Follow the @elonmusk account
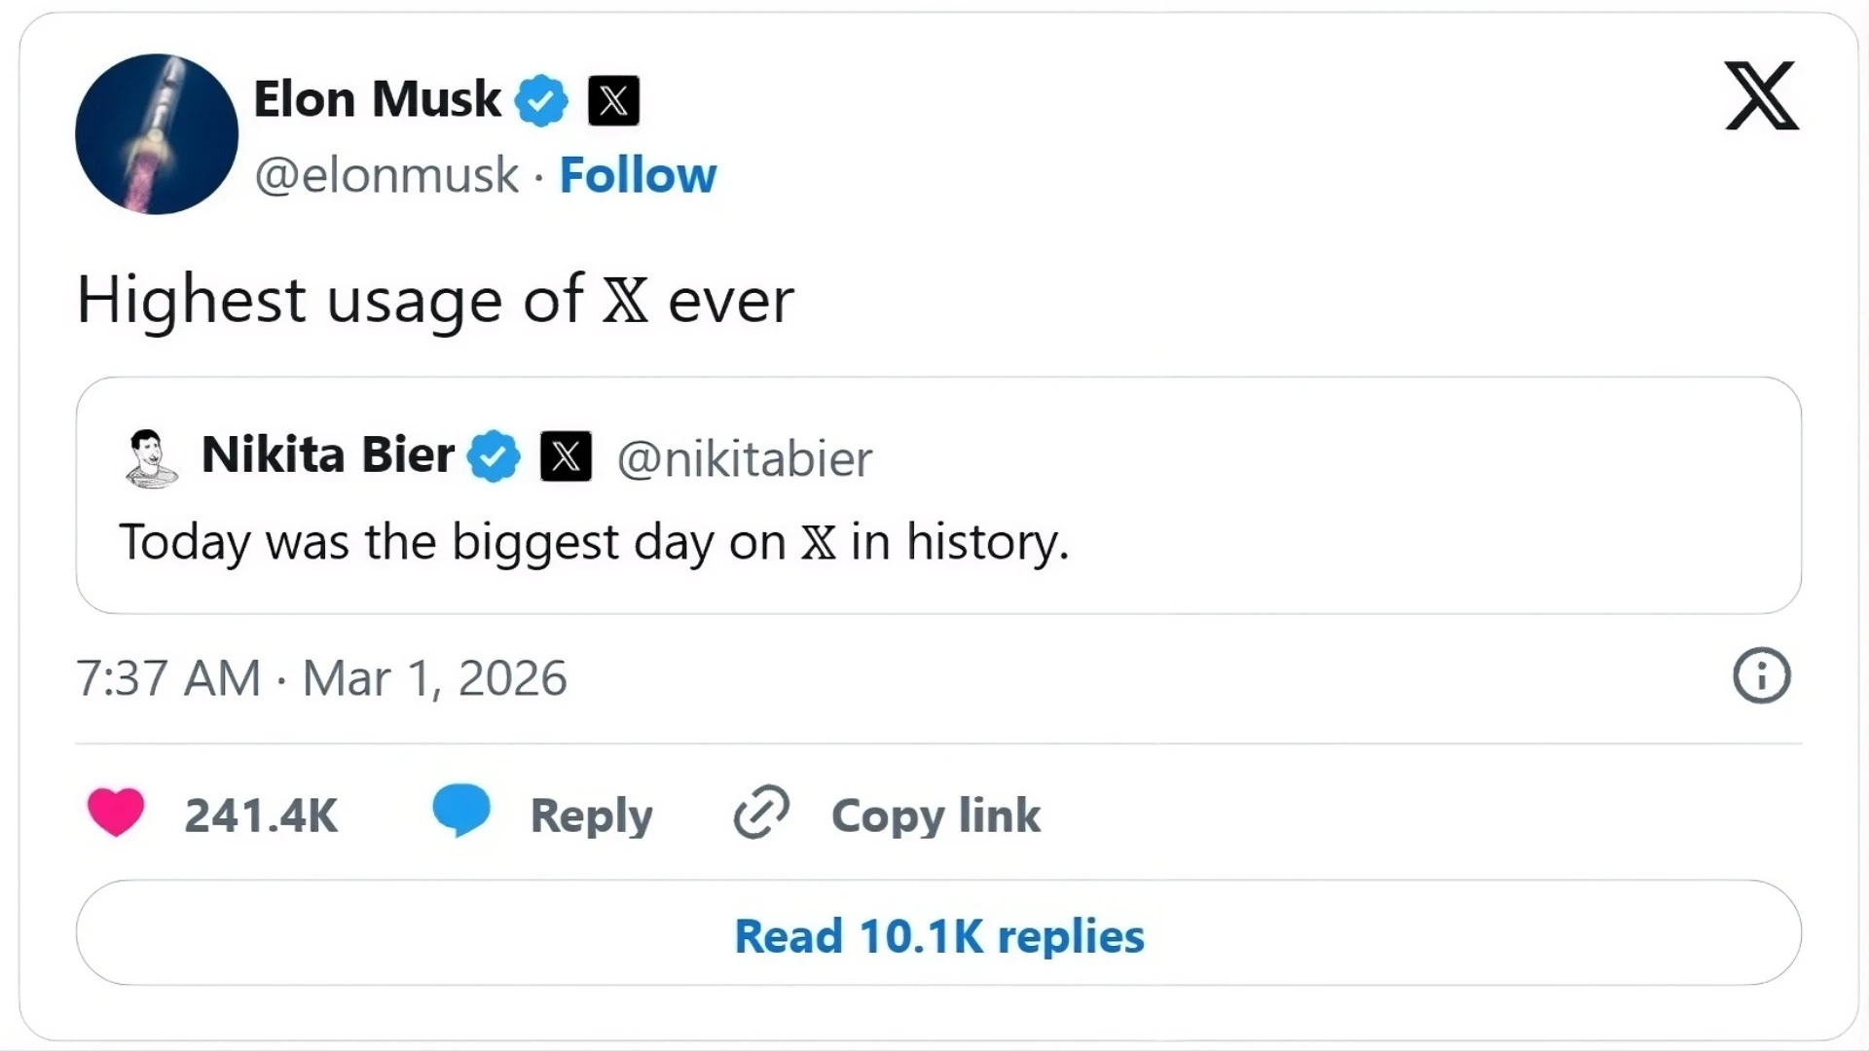This screenshot has height=1051, width=1869. point(638,176)
